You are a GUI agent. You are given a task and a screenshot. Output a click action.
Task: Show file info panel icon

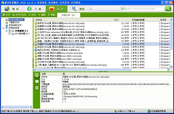tap(37, 75)
